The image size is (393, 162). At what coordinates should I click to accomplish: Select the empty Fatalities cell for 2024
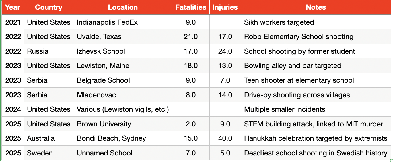click(191, 109)
